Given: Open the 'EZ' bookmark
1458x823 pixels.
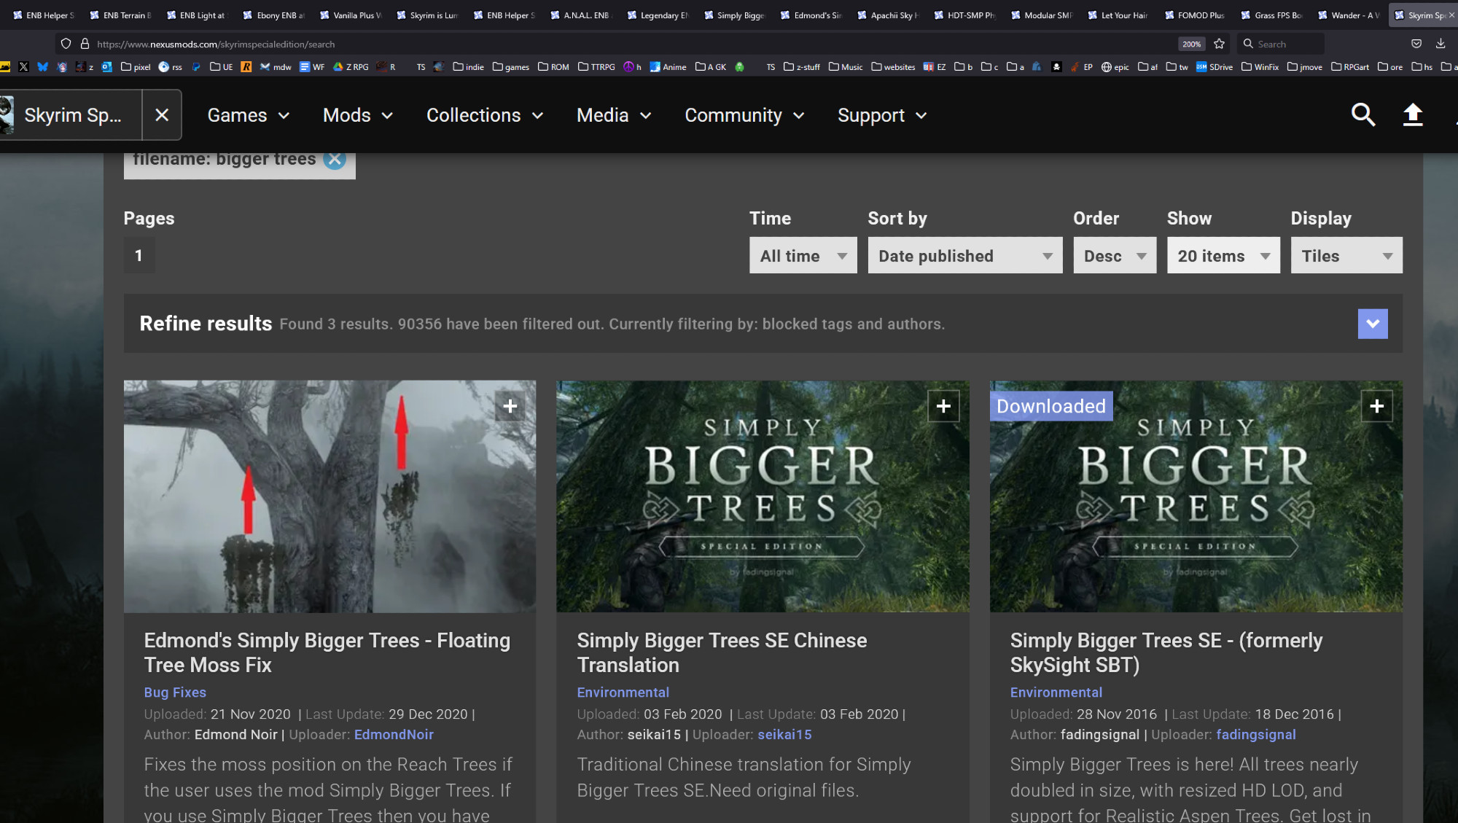Looking at the screenshot, I should [x=935, y=67].
